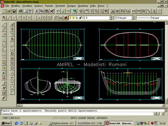This screenshot has height=126, width=168.
Task: Open the Modifica menu
Action: (16, 6)
